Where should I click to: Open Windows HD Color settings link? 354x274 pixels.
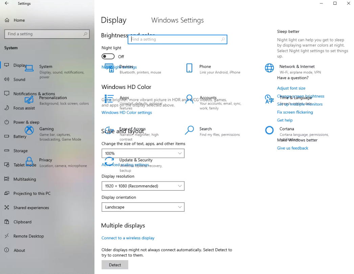tap(127, 113)
